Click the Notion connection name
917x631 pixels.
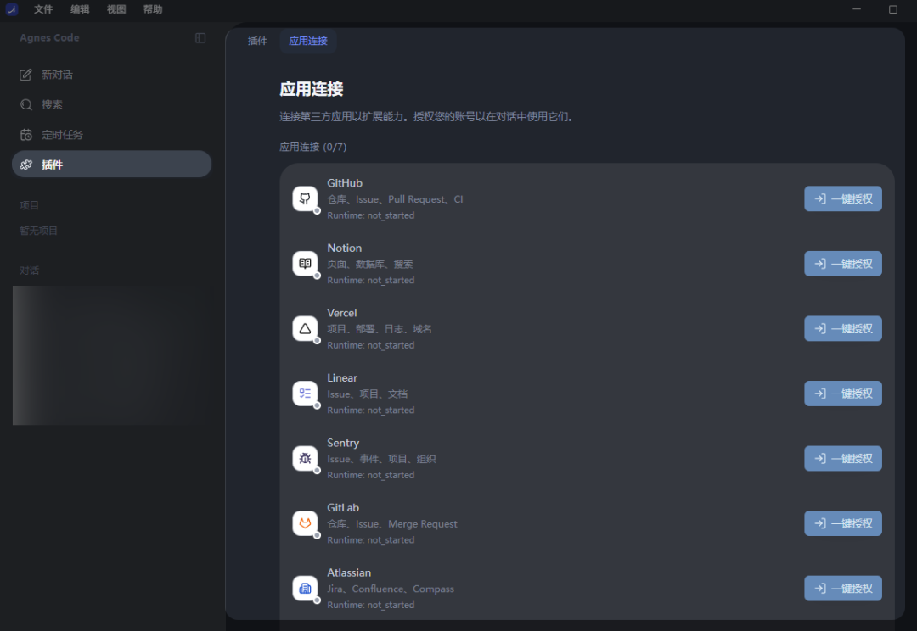344,248
